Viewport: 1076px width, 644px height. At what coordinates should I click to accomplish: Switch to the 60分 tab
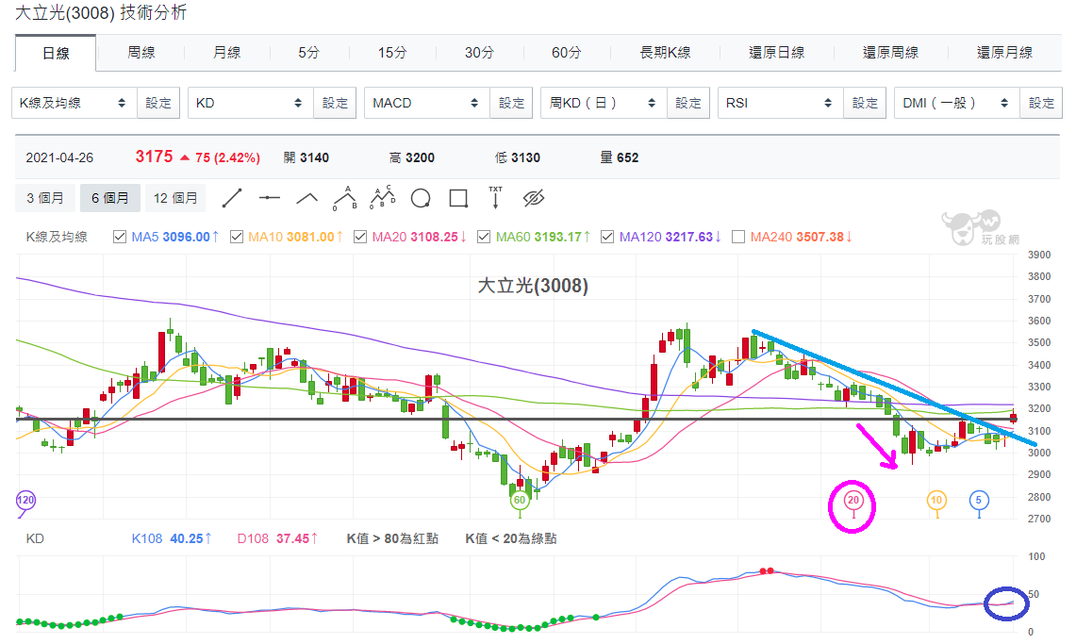pos(567,52)
